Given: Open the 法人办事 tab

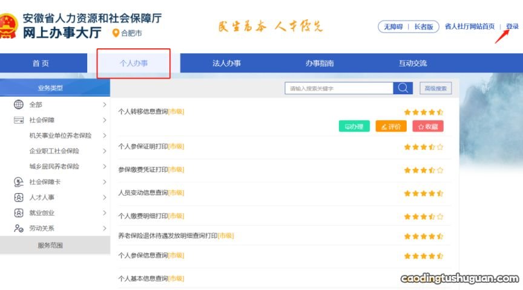Looking at the screenshot, I should coord(226,63).
